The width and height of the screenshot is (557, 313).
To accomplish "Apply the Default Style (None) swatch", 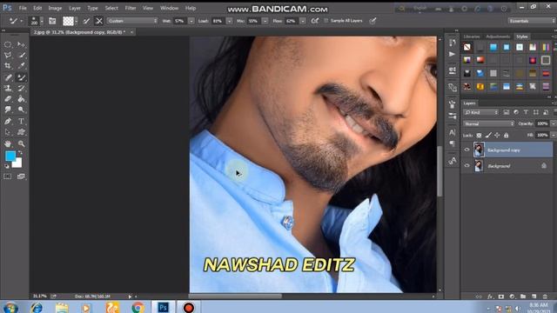I will coord(467,47).
